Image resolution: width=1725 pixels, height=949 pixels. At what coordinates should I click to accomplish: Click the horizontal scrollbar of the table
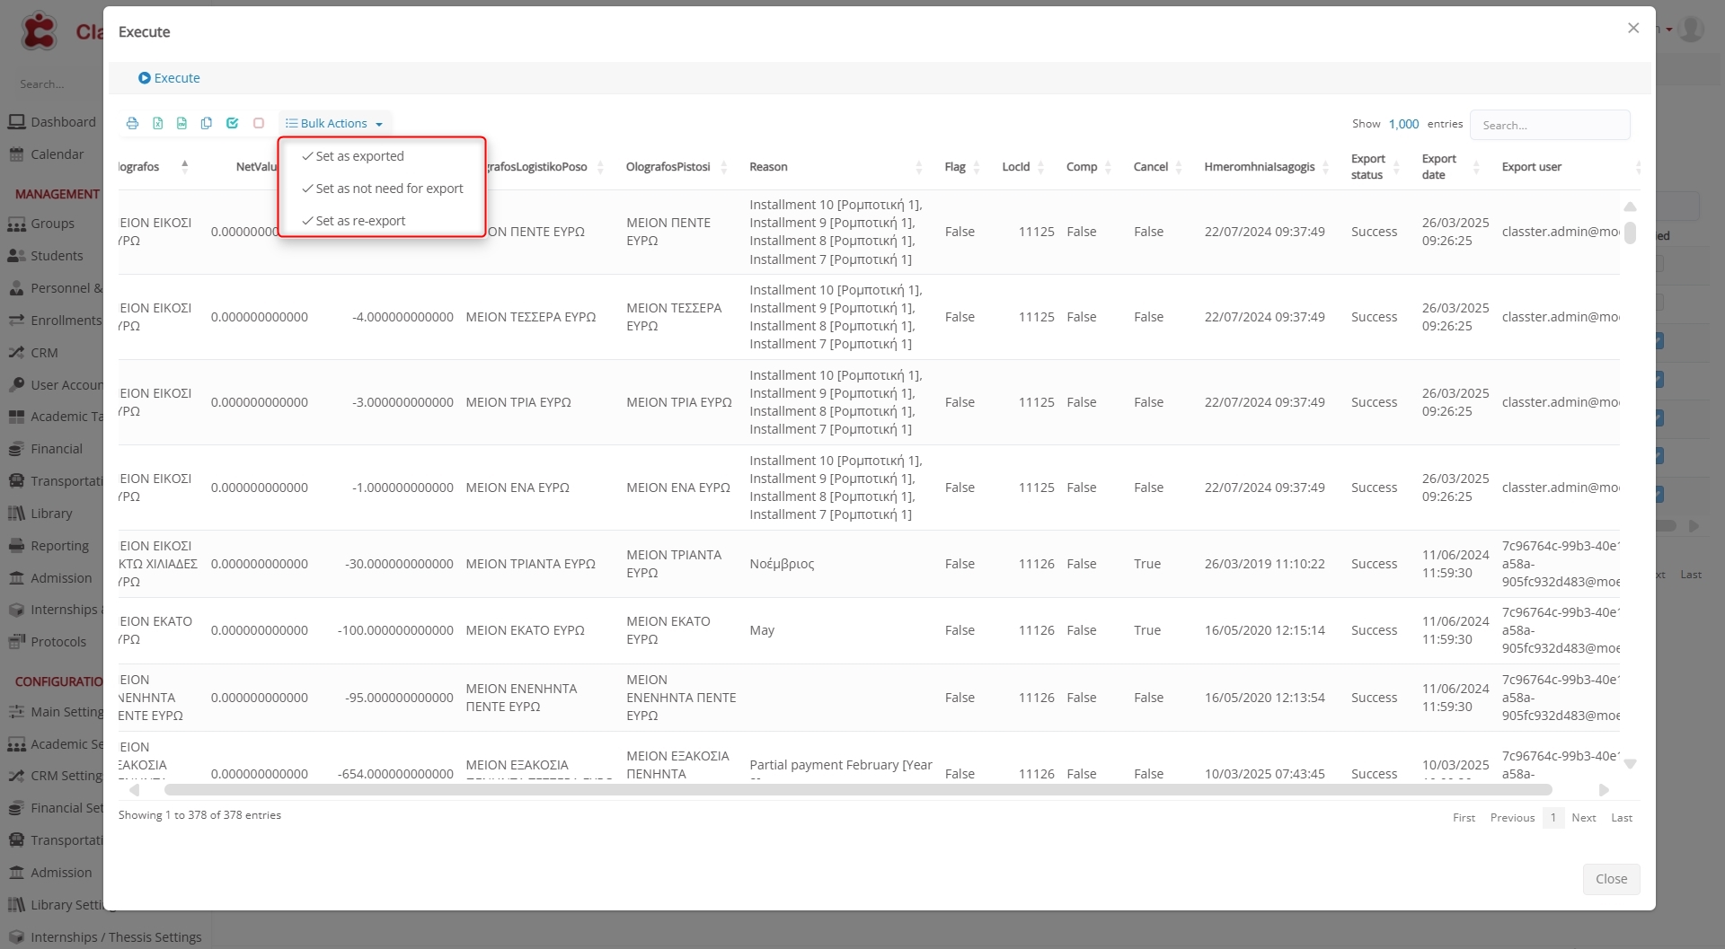point(858,790)
